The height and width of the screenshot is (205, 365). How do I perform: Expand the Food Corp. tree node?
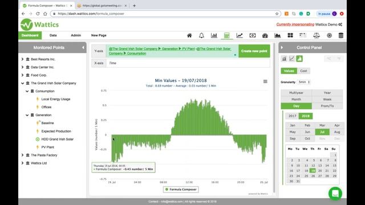coord(23,75)
